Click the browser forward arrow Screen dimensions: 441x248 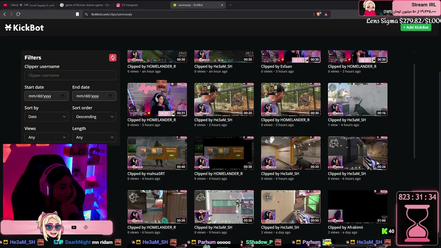(x=11, y=14)
